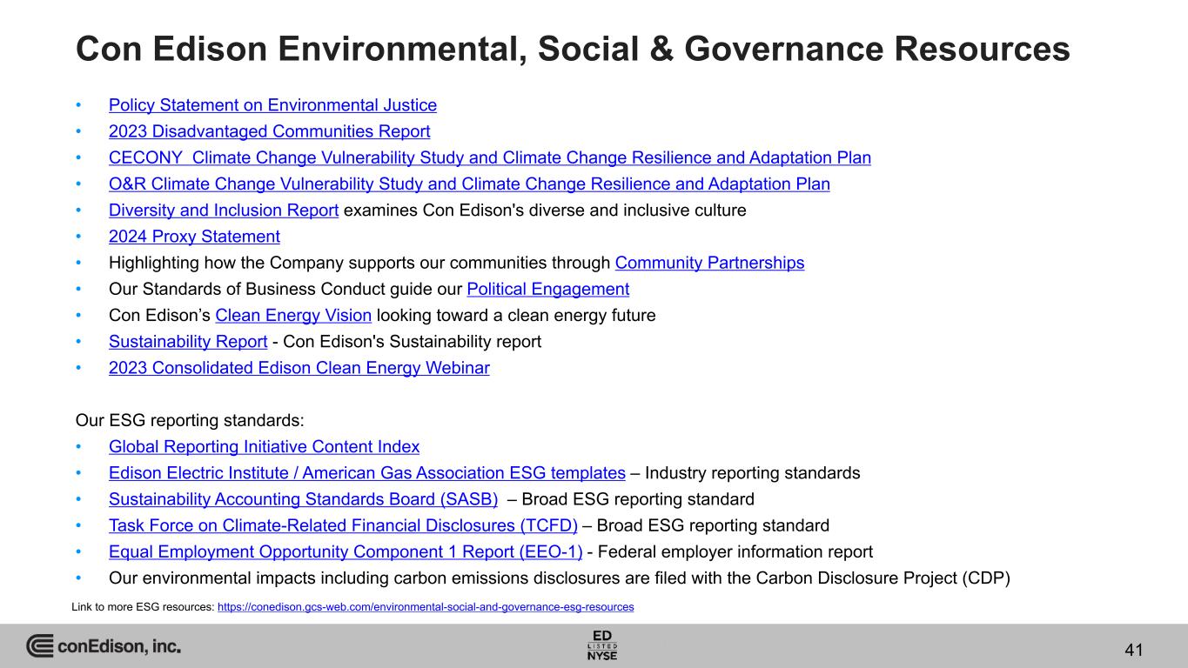Open O&R Climate Change Vulnerability Study link

coord(469,184)
